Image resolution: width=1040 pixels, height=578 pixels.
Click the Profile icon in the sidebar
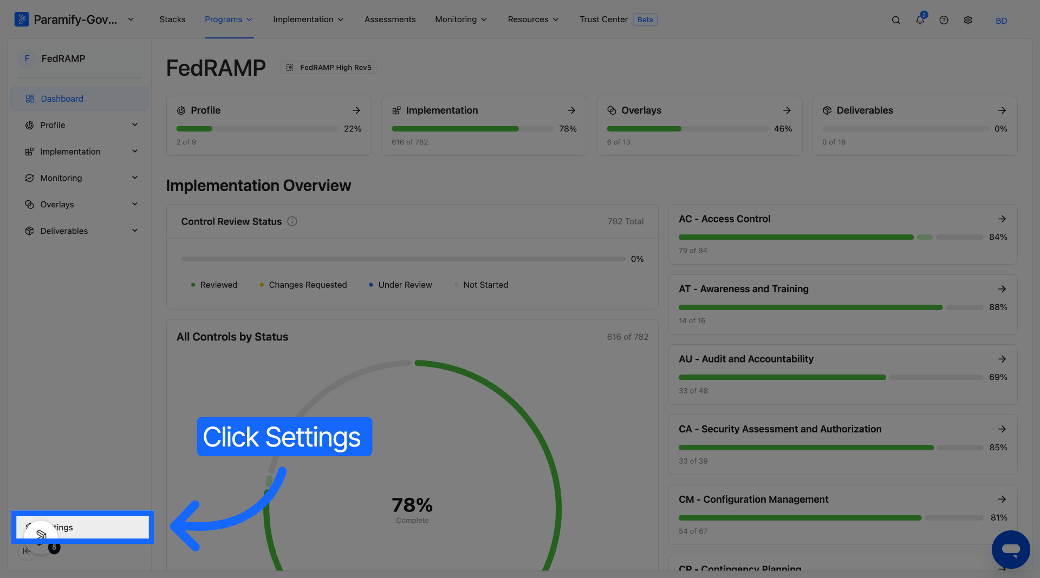29,125
